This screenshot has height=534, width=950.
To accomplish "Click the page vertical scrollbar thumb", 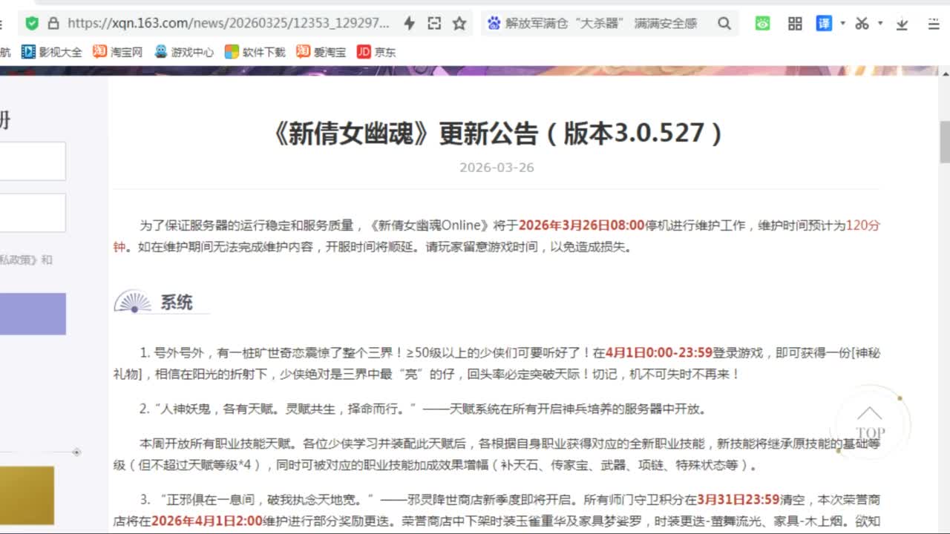I will coord(945,142).
